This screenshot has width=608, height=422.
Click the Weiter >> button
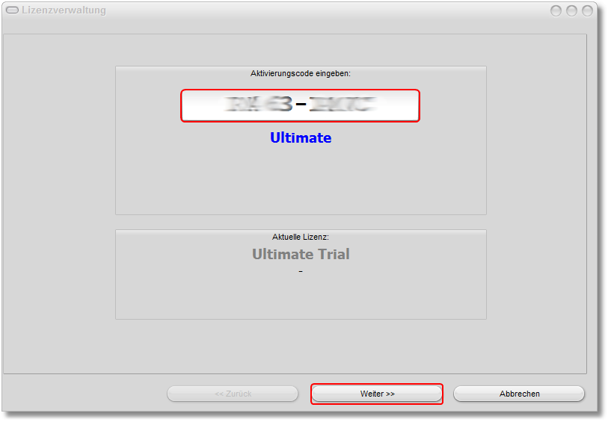(377, 394)
